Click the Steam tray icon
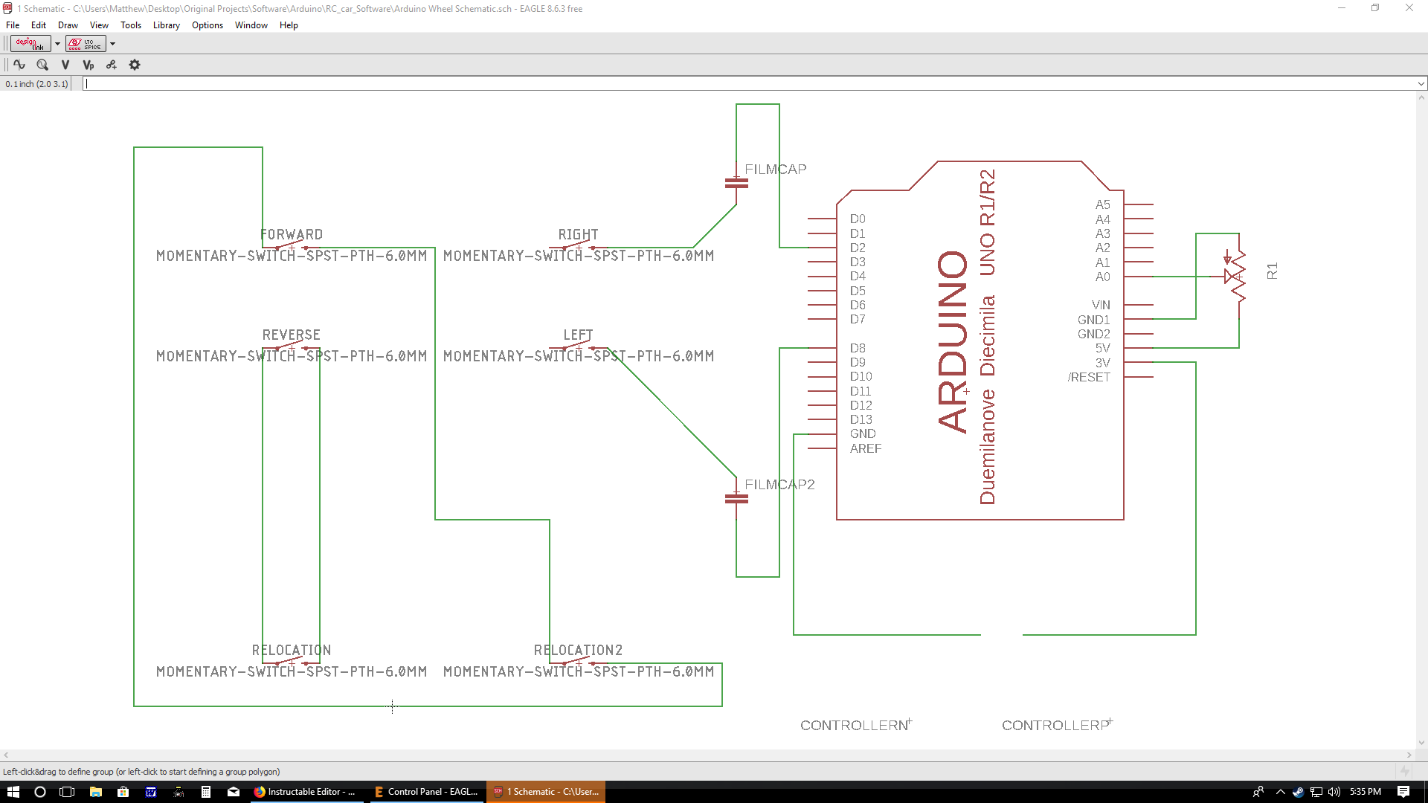Viewport: 1428px width, 803px height. (x=1298, y=792)
